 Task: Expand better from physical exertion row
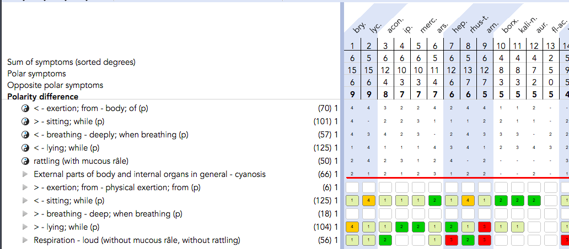coord(25,187)
